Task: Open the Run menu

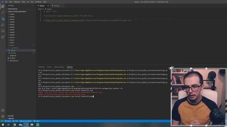Action: [x=32, y=2]
